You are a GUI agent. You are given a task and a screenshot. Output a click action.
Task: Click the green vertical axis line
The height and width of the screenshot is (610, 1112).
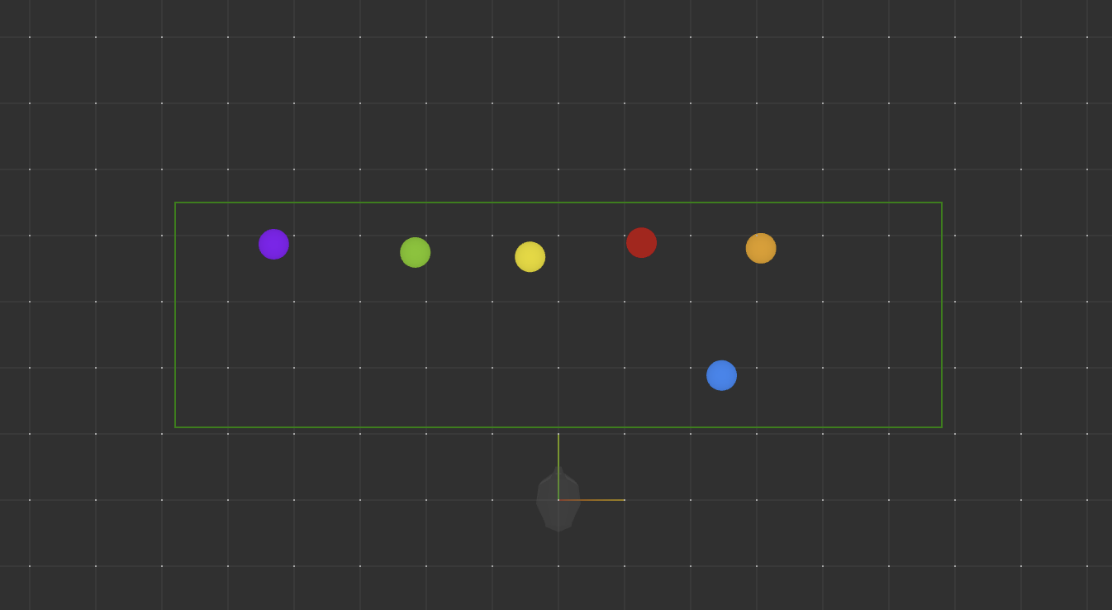click(x=558, y=463)
